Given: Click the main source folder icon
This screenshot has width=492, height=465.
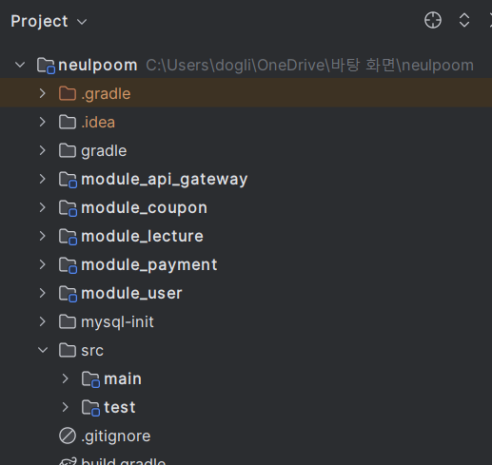Looking at the screenshot, I should pyautogui.click(x=90, y=379).
